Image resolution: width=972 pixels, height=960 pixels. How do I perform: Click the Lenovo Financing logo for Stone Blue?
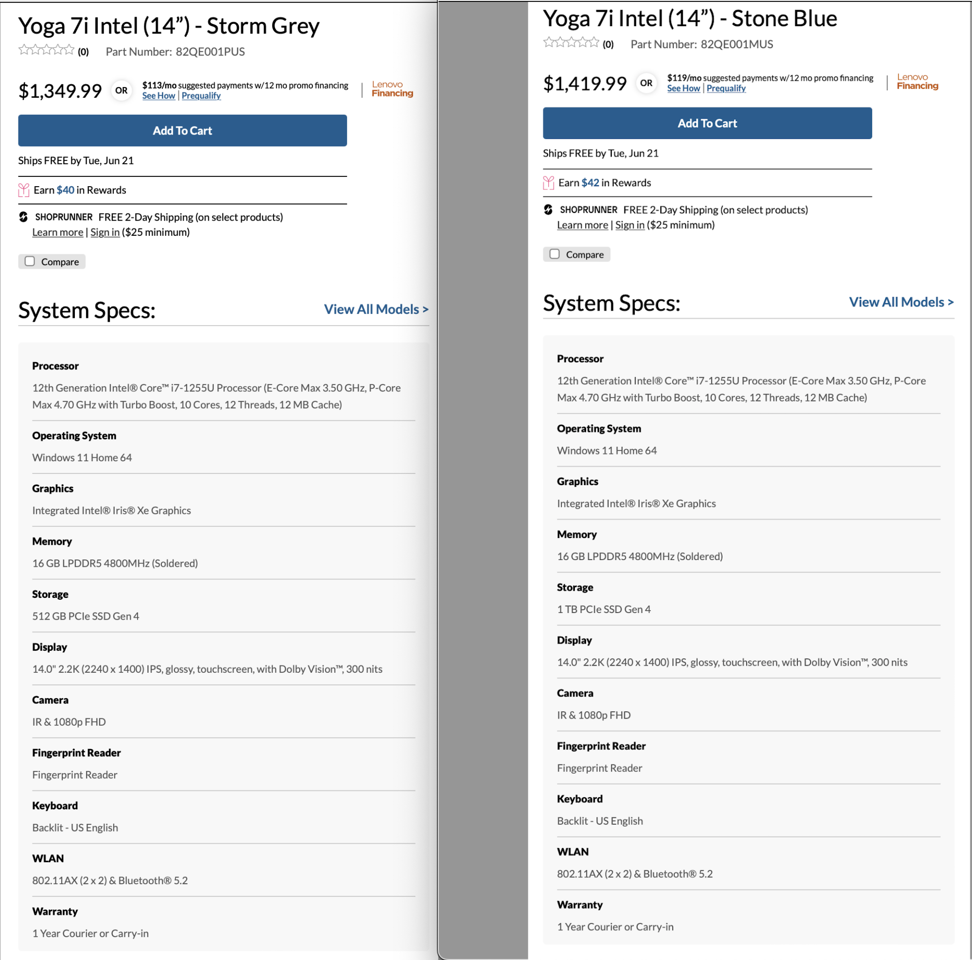pos(917,82)
